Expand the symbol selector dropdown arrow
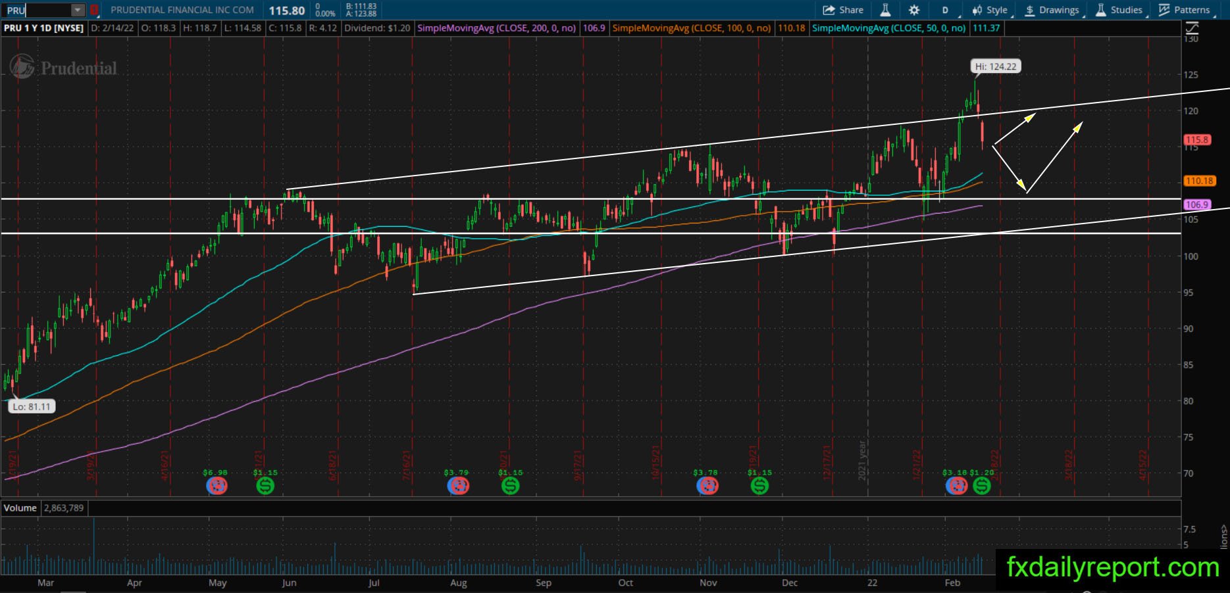 click(x=78, y=11)
